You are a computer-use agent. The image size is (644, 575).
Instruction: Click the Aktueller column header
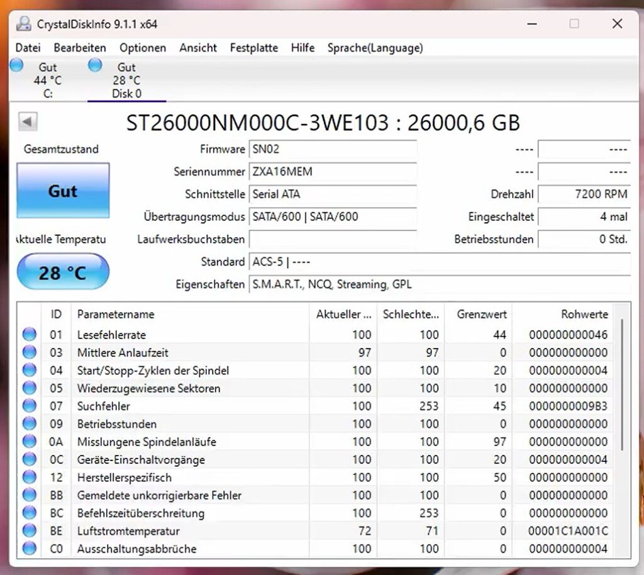point(343,314)
